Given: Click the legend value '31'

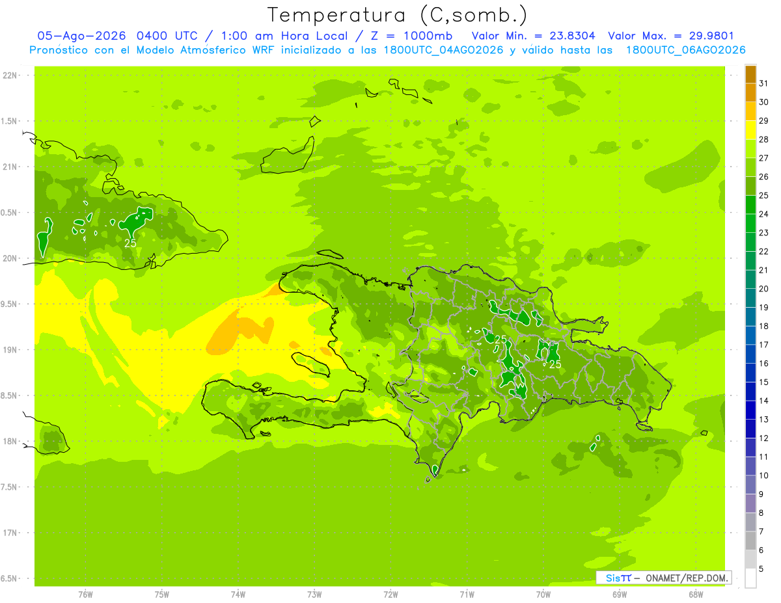Looking at the screenshot, I should click(x=764, y=83).
